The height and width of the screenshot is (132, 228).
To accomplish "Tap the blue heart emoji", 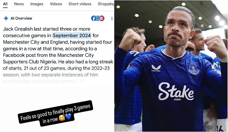I will pos(68,116).
